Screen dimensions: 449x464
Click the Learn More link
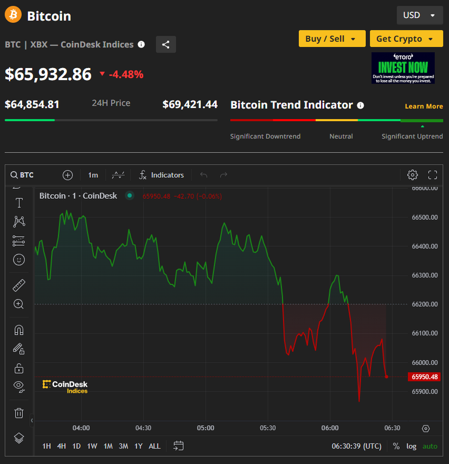coord(424,106)
